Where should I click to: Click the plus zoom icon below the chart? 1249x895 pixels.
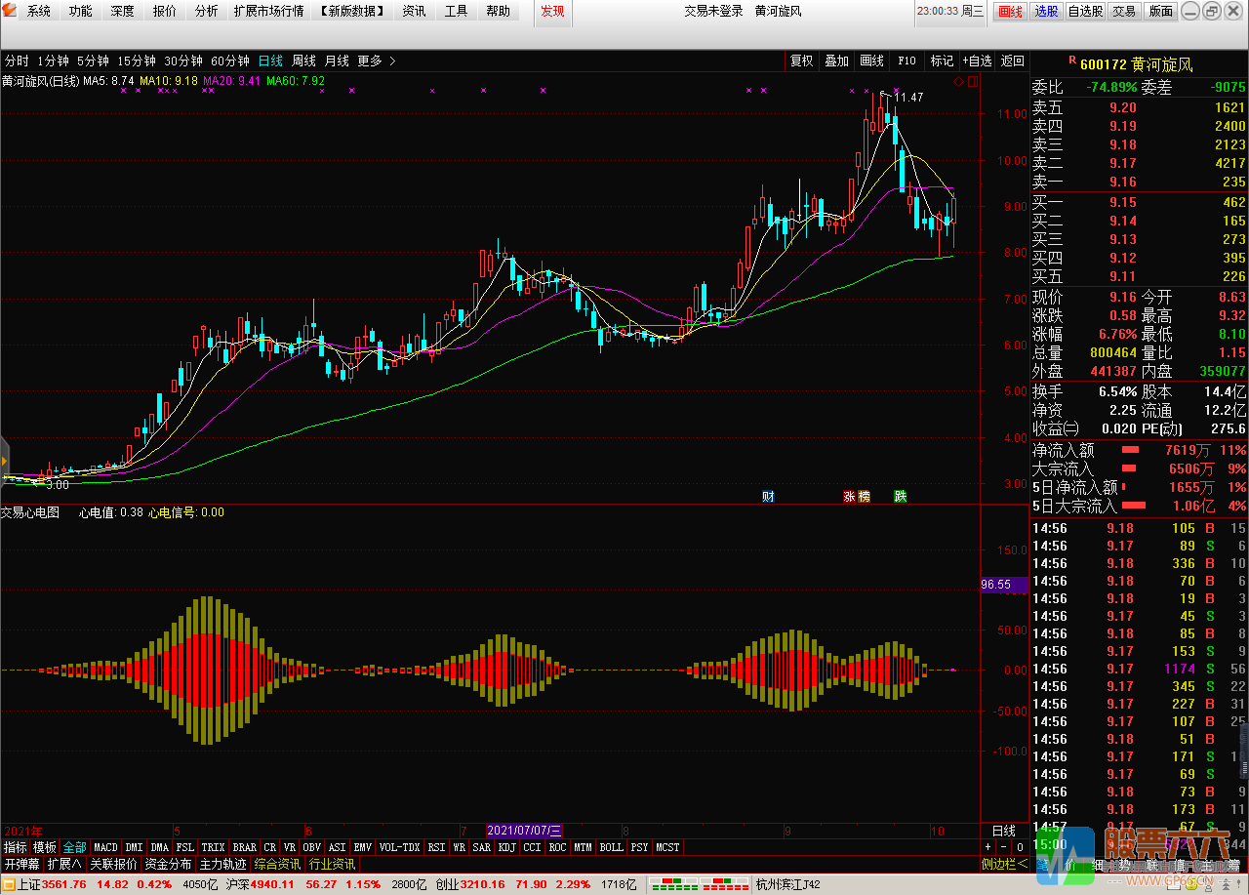[x=987, y=847]
